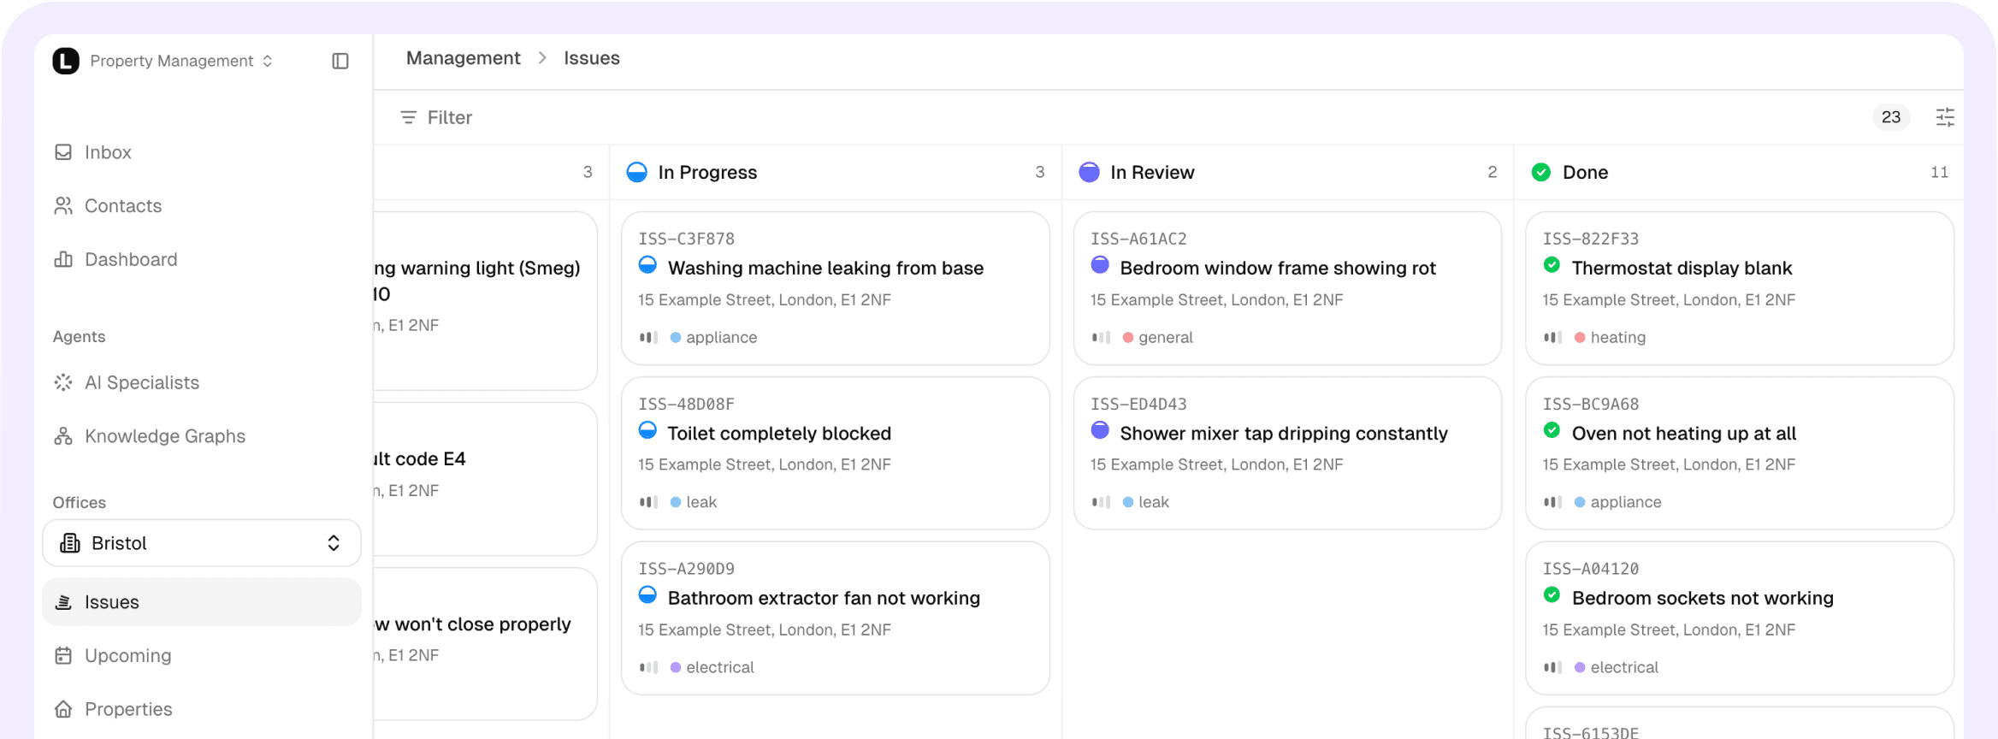This screenshot has width=1998, height=739.
Task: Expand the Property Management workspace switcher
Action: [180, 61]
